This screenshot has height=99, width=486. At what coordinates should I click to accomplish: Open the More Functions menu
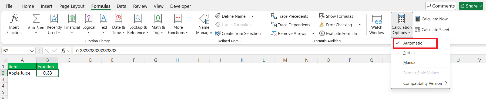pyautogui.click(x=178, y=24)
